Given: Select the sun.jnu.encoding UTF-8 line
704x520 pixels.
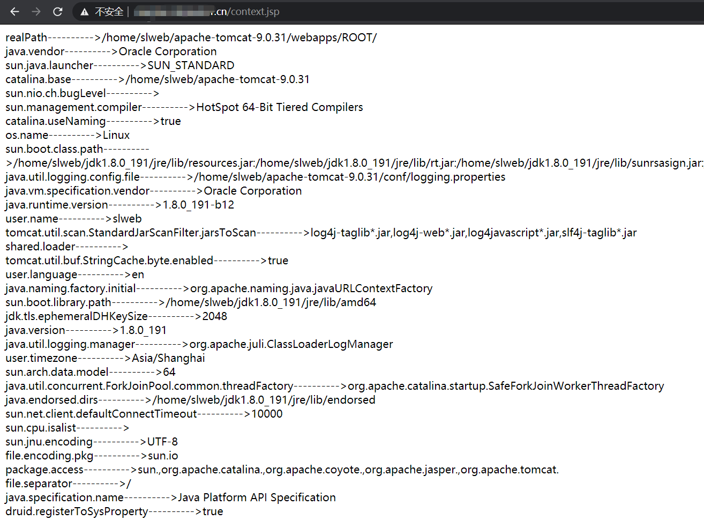Looking at the screenshot, I should [92, 442].
